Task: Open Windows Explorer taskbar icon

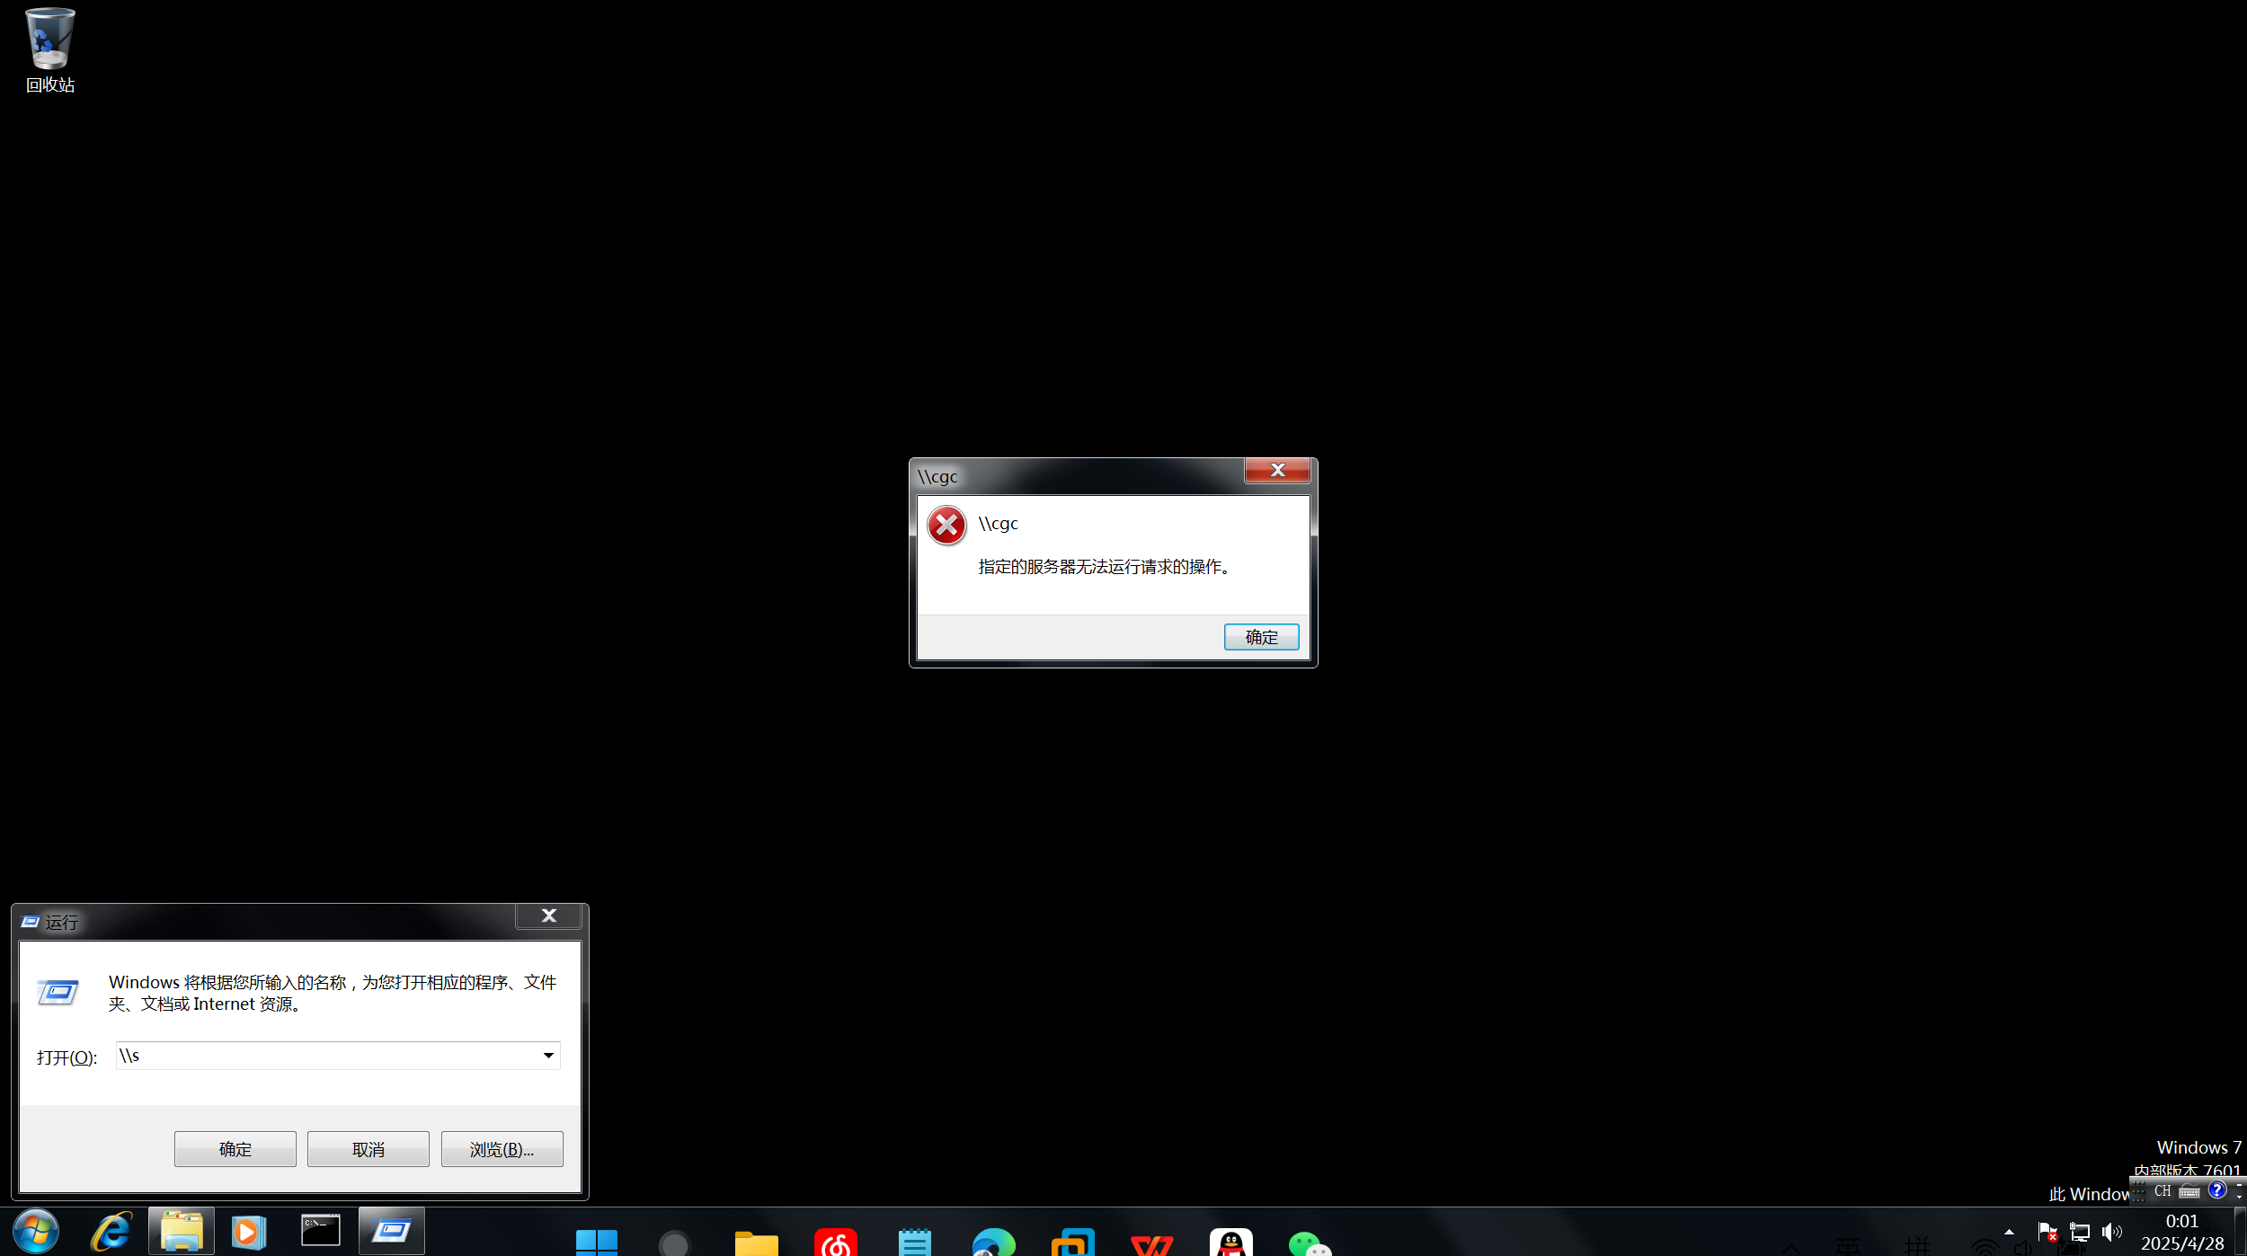Action: pos(182,1231)
